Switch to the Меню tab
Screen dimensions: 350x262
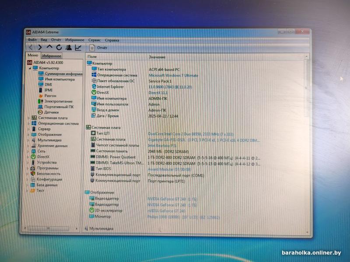[33, 55]
